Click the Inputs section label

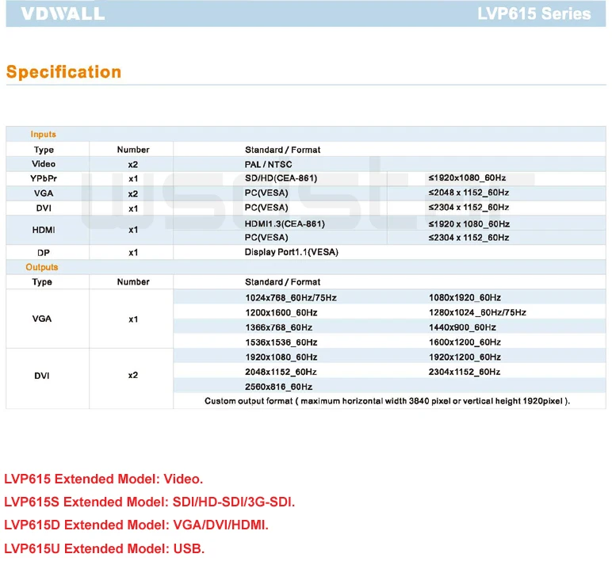pos(44,134)
